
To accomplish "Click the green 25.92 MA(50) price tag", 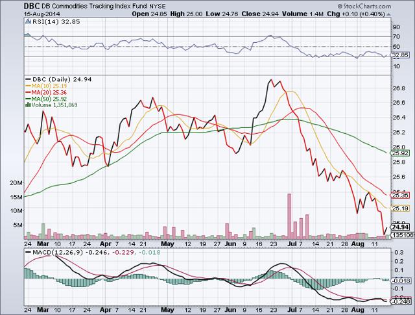I will pyautogui.click(x=401, y=153).
